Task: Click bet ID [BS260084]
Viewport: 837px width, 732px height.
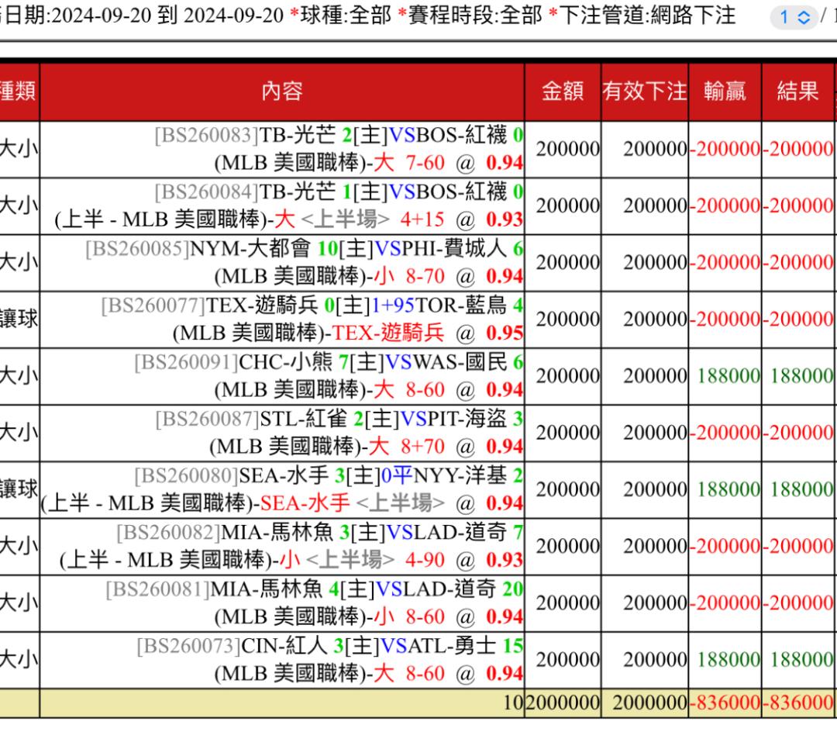Action: pos(207,192)
